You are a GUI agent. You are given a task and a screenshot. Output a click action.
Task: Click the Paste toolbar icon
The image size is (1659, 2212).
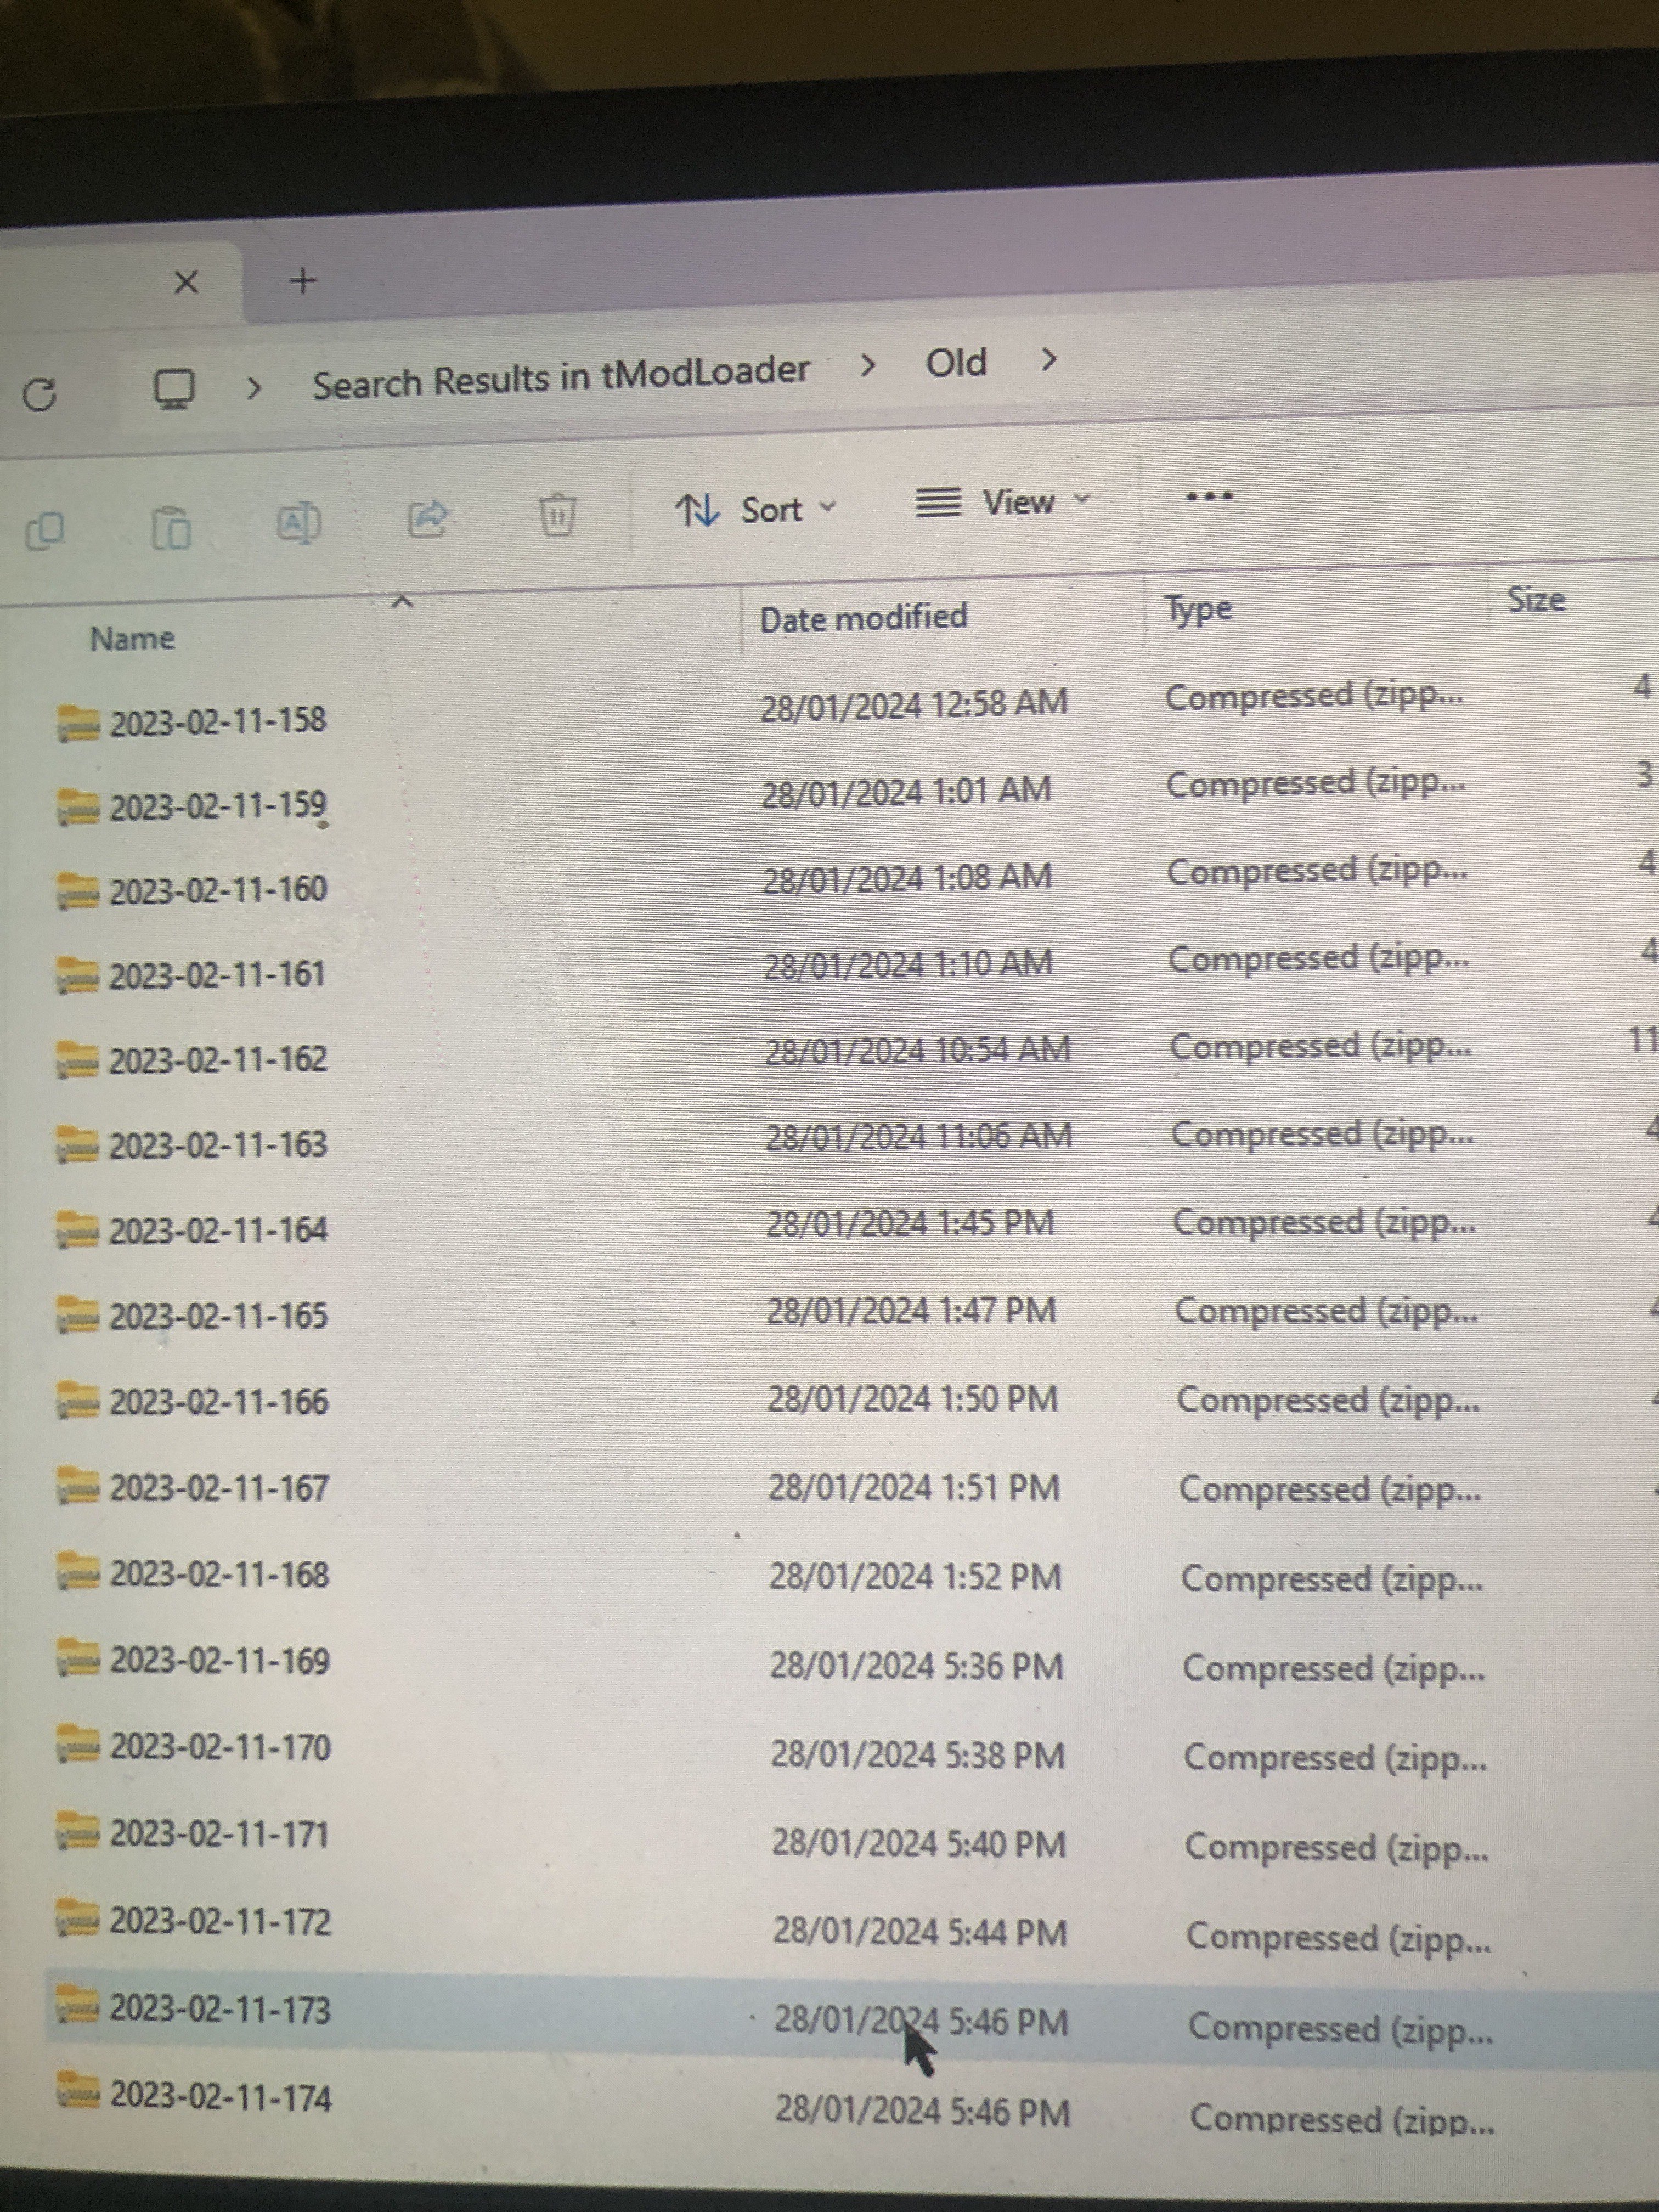[x=171, y=527]
